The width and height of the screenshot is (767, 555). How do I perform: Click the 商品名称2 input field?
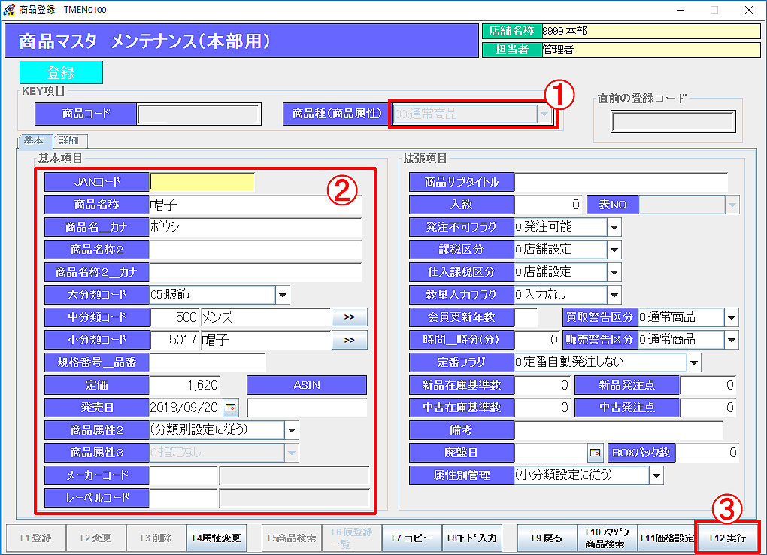[x=256, y=250]
